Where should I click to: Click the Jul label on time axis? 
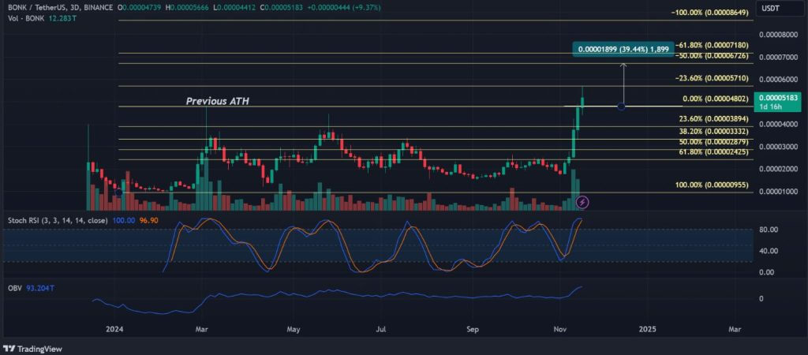[x=381, y=329]
